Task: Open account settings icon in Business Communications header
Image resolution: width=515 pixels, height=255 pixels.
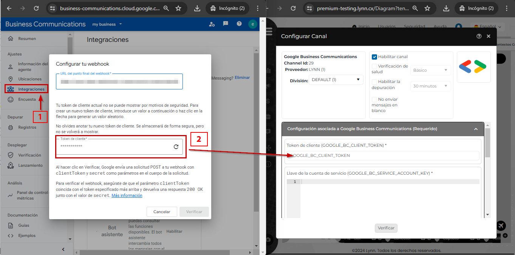Action: [x=212, y=24]
